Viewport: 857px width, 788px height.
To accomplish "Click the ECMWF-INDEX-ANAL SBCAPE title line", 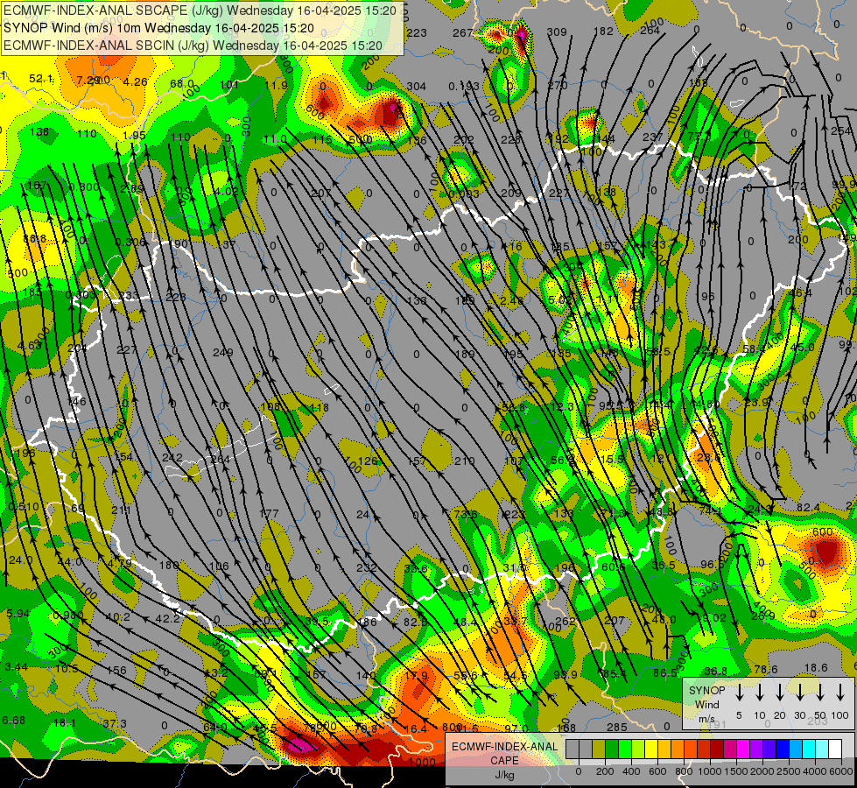I will coord(200,11).
